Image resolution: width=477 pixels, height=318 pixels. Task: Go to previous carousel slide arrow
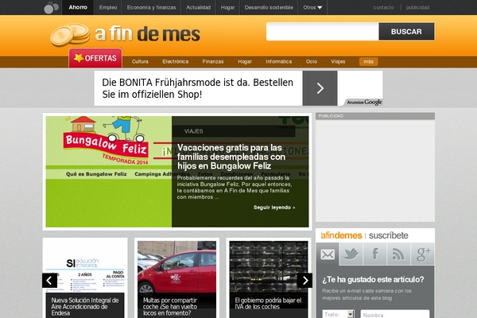[x=49, y=281]
